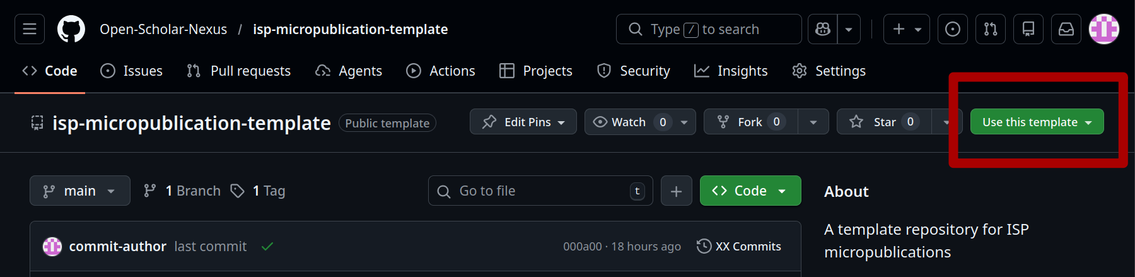Switch to the Insights tab

(731, 71)
